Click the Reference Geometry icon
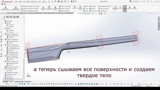The width and height of the screenshot is (160, 90). (115, 7)
